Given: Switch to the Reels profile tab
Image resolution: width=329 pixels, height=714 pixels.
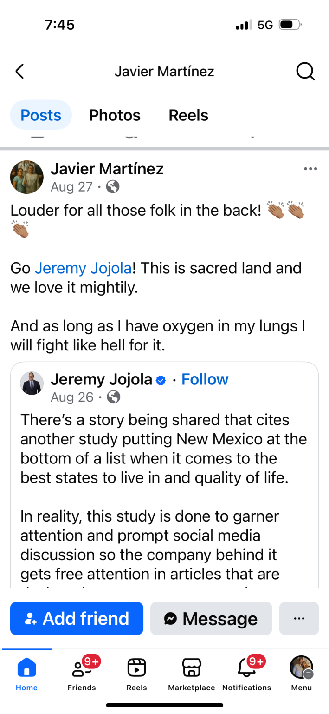Looking at the screenshot, I should coord(188,115).
